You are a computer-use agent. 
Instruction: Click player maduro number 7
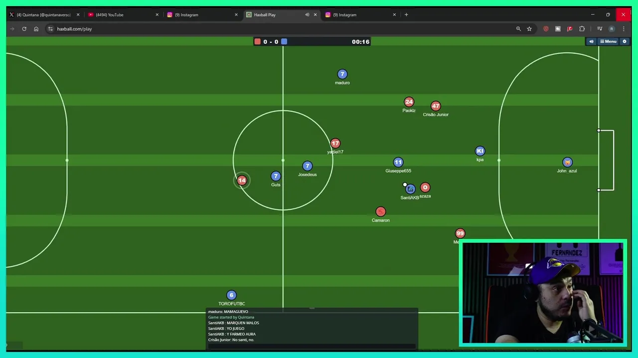pyautogui.click(x=342, y=74)
